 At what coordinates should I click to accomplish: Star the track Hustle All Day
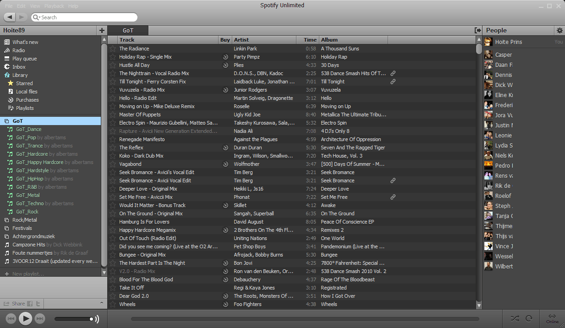click(113, 65)
